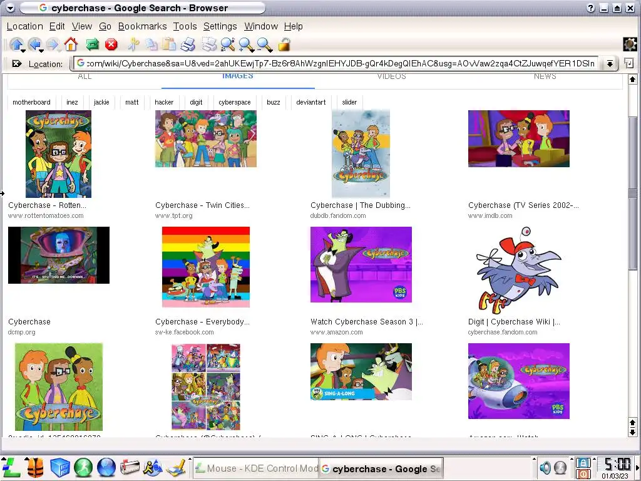
Task: Open the Digit bird character thumbnail
Action: tap(518, 270)
